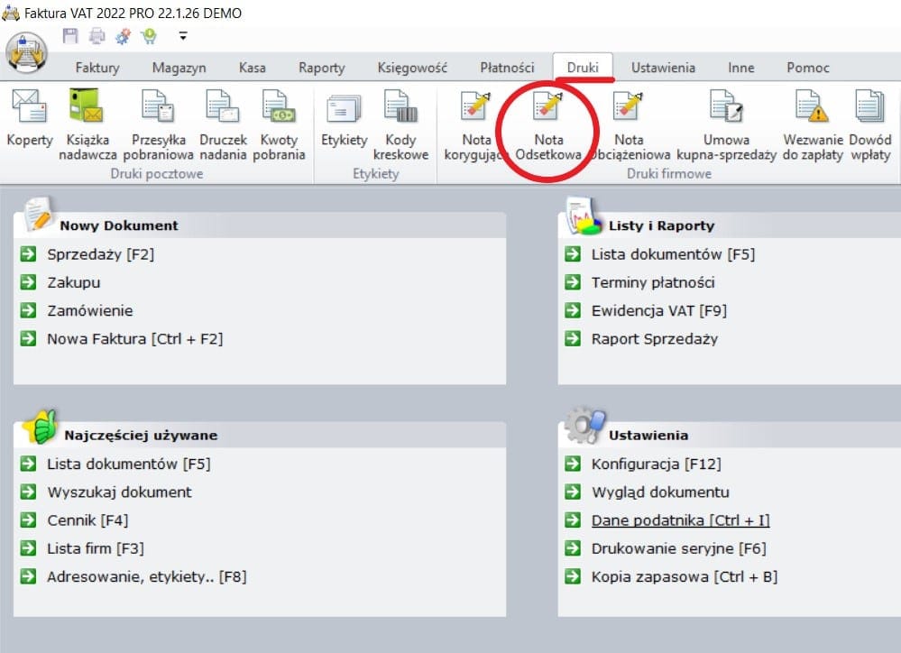Select the Umowa kupna-sprzedaży icon
The width and height of the screenshot is (901, 653).
pos(726,108)
